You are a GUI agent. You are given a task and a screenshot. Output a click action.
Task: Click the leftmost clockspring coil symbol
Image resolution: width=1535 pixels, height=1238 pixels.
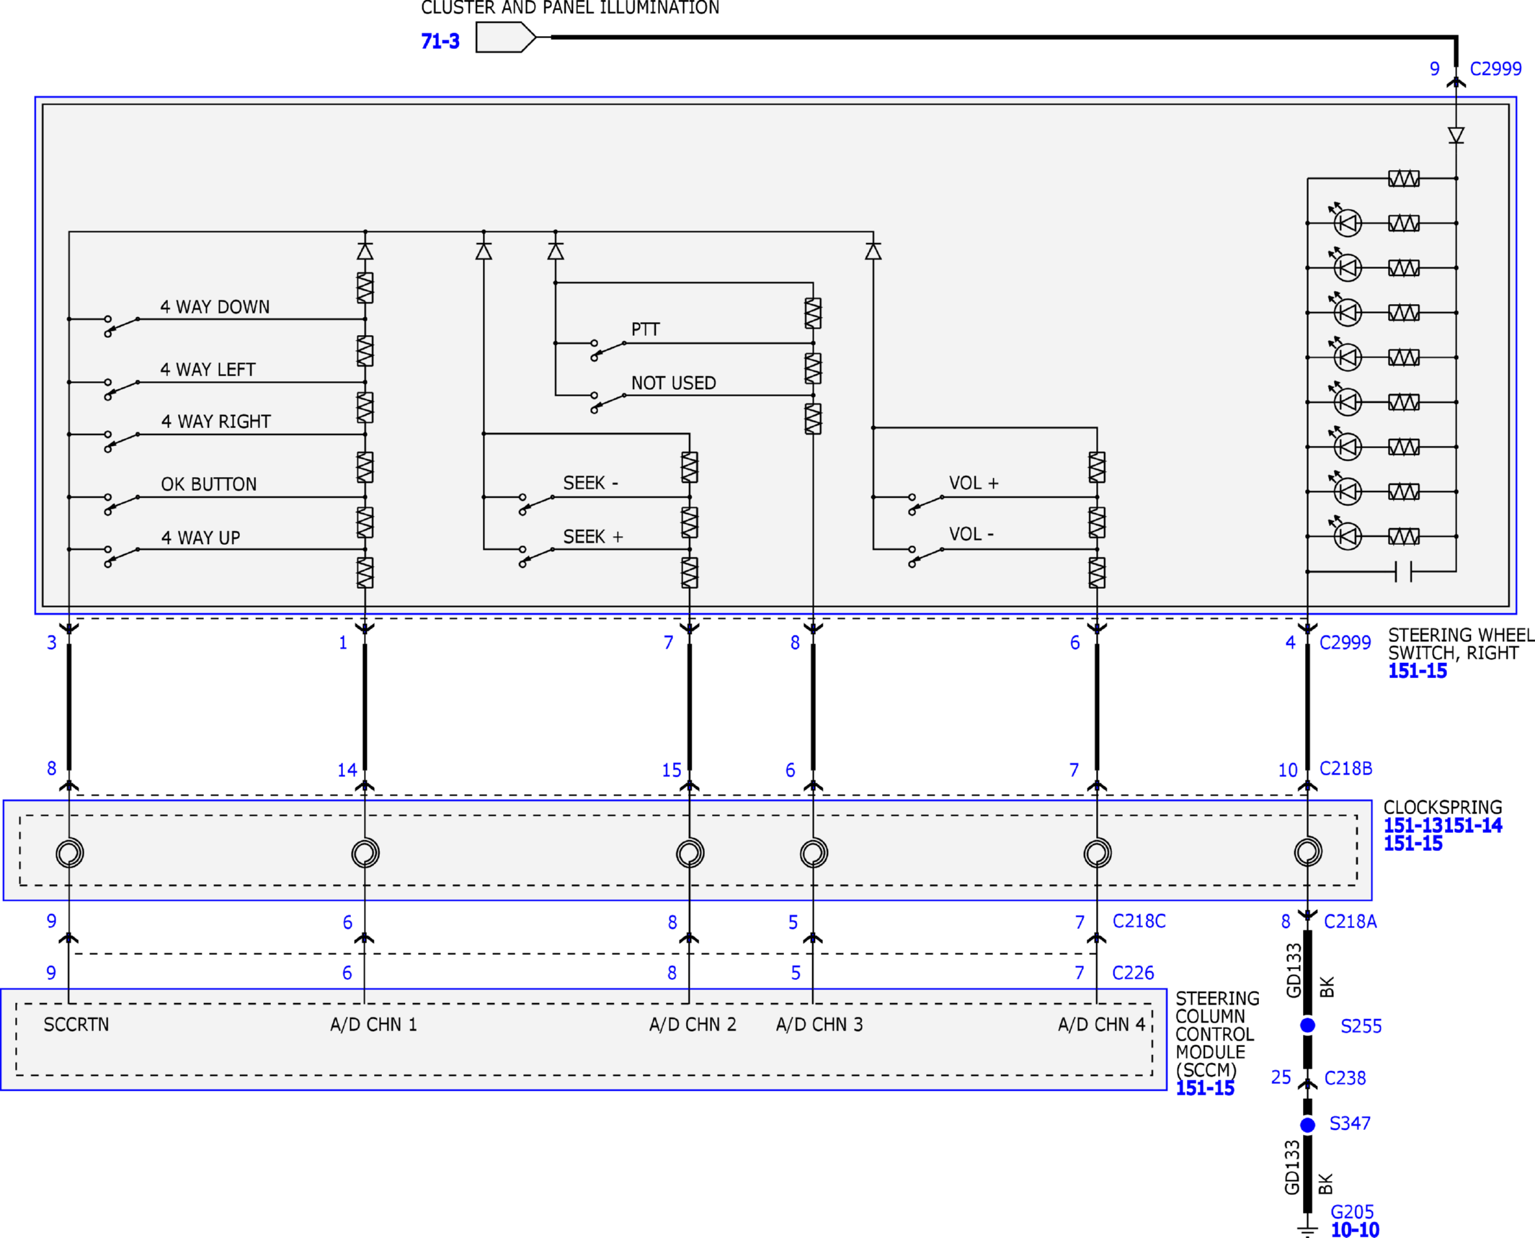click(x=70, y=852)
